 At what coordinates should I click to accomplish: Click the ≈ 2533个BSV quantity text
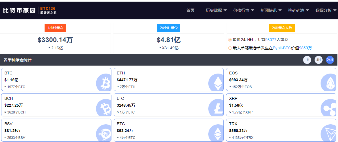tap(15, 138)
